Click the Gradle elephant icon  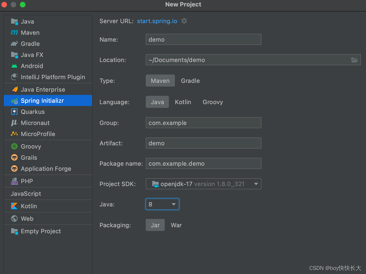(x=14, y=44)
